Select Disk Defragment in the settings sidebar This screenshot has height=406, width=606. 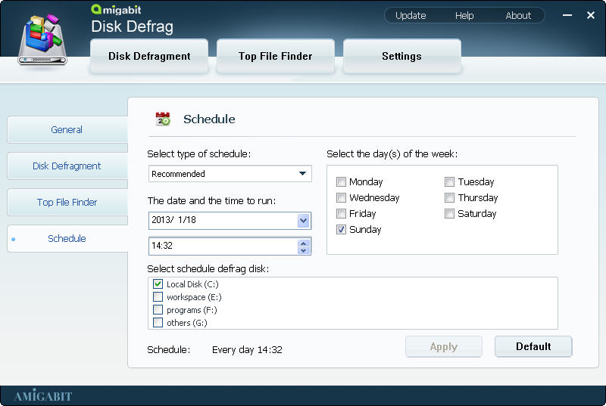tap(67, 166)
